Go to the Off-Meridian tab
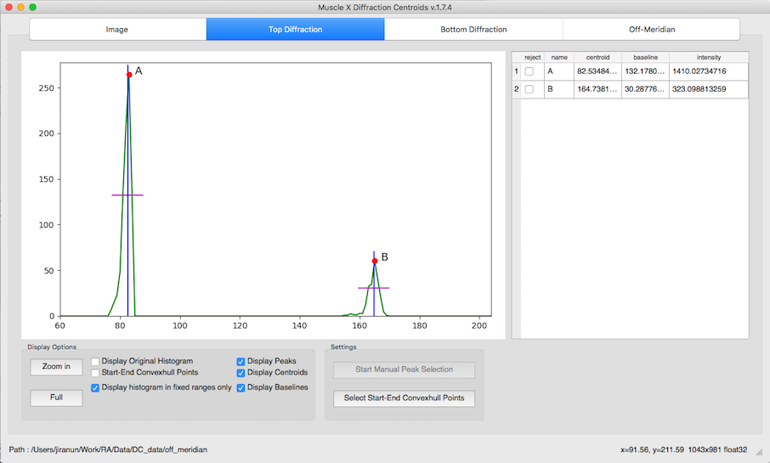Screen dimensions: 770x463 [652, 30]
